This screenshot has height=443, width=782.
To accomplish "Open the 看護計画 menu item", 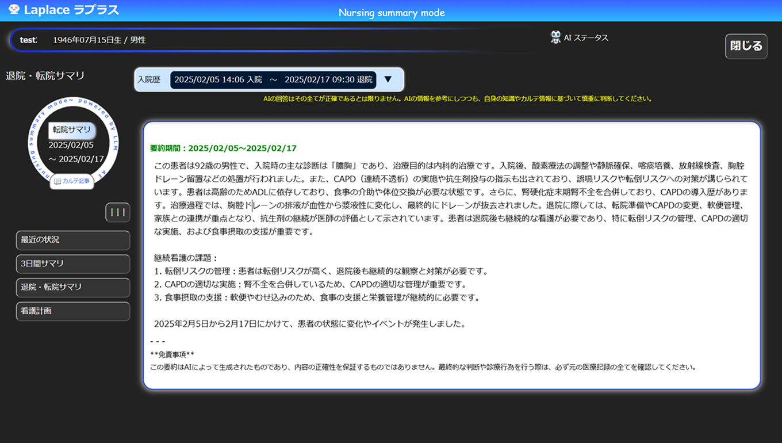I will [x=72, y=311].
